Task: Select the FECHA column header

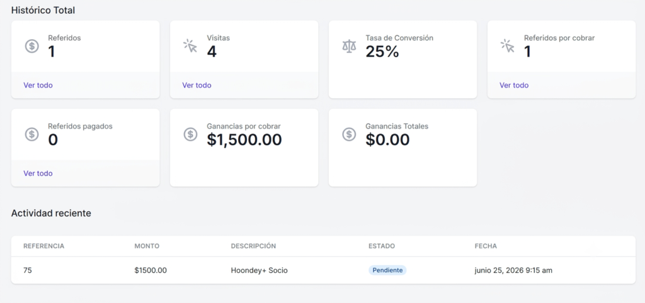Action: pos(486,246)
